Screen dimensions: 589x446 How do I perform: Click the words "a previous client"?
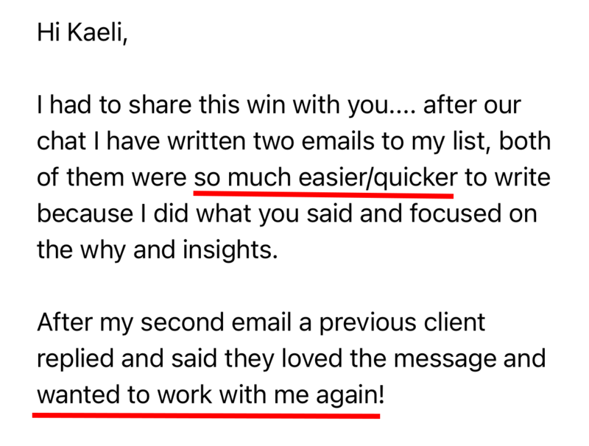tap(392, 322)
